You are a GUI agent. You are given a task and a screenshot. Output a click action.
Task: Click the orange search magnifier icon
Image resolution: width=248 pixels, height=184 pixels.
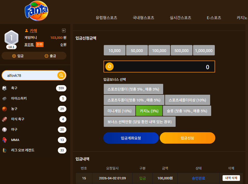61,75
